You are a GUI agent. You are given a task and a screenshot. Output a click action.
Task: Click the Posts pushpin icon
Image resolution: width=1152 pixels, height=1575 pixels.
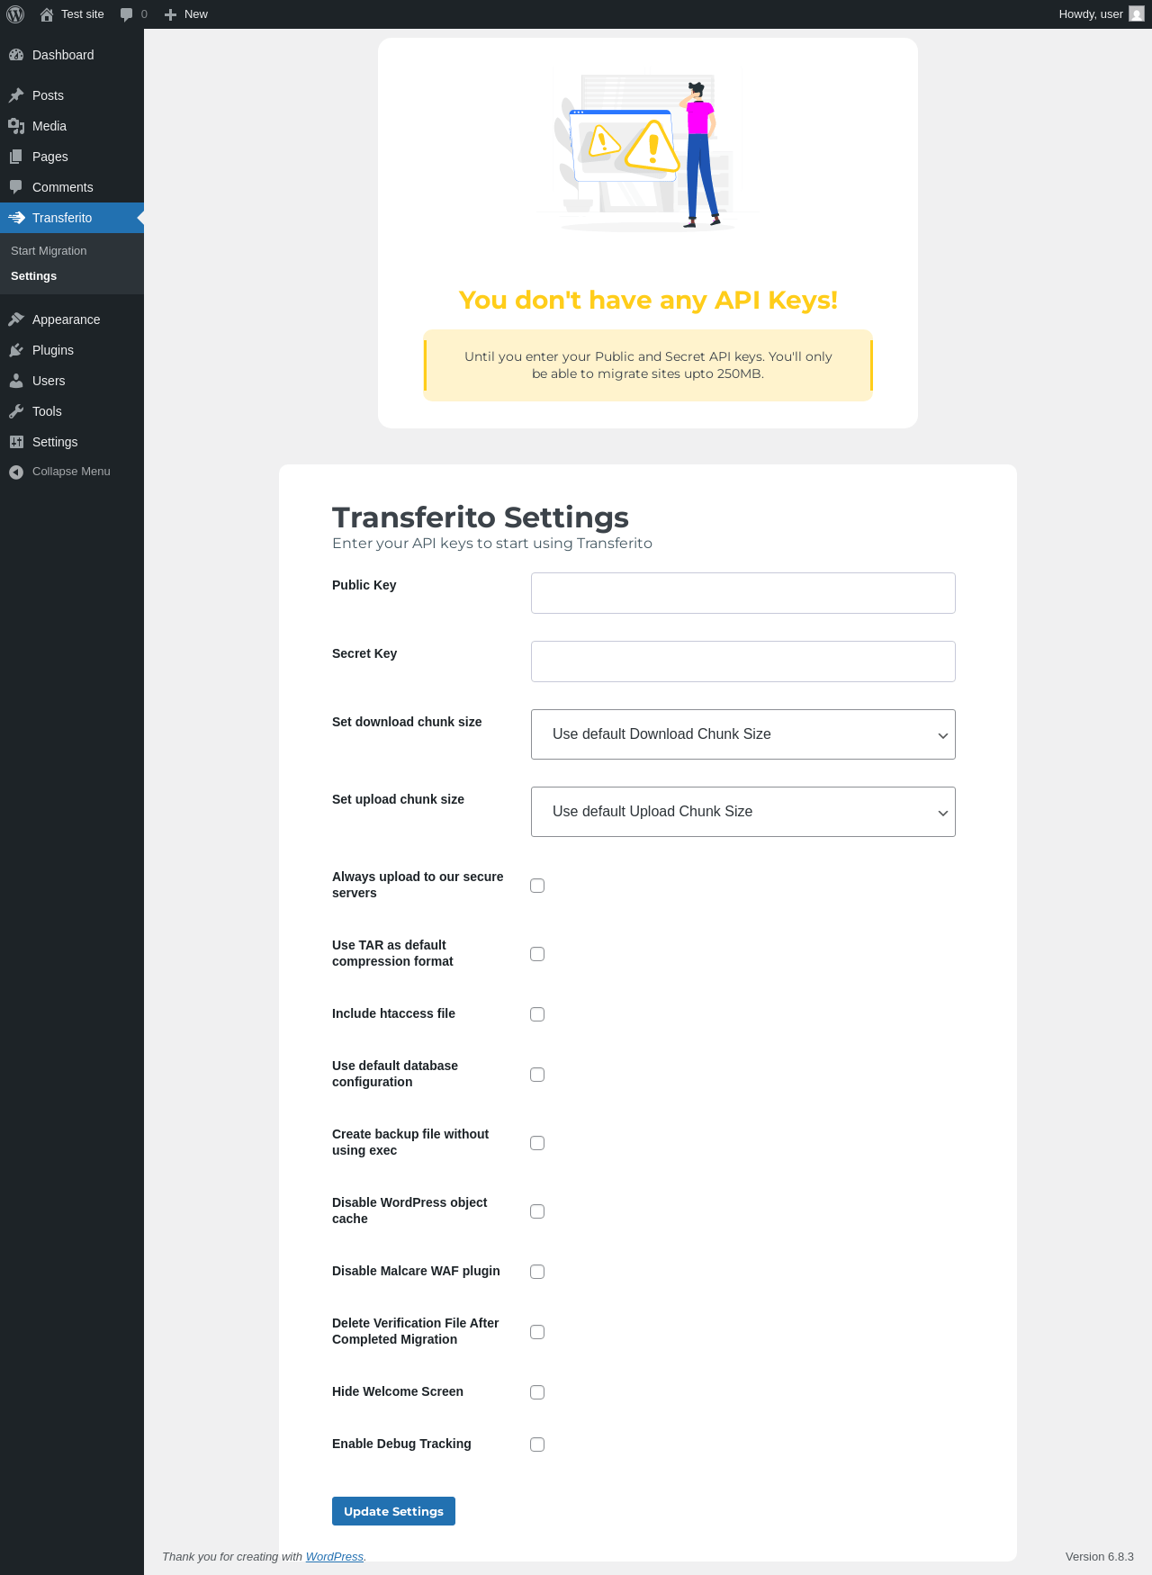pos(16,95)
